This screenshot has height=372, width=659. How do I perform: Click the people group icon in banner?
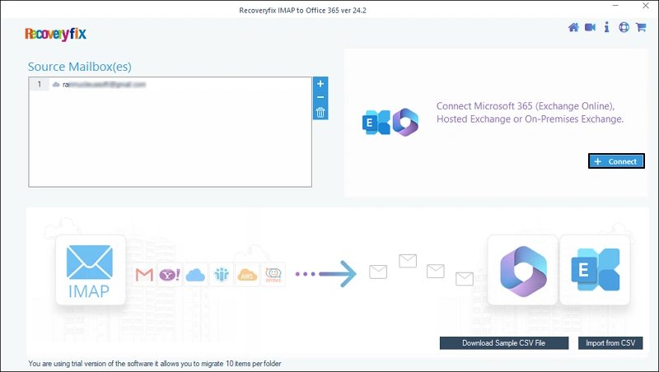221,275
